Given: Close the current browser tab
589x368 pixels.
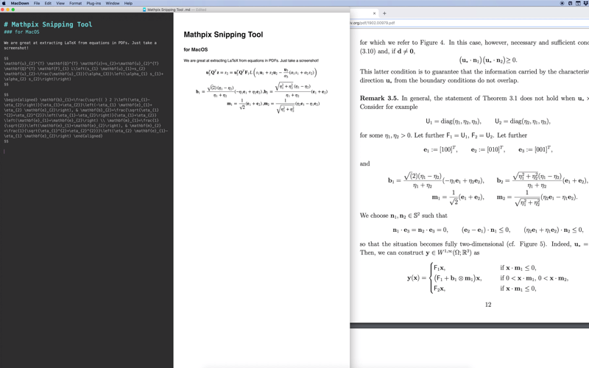Looking at the screenshot, I should [374, 13].
